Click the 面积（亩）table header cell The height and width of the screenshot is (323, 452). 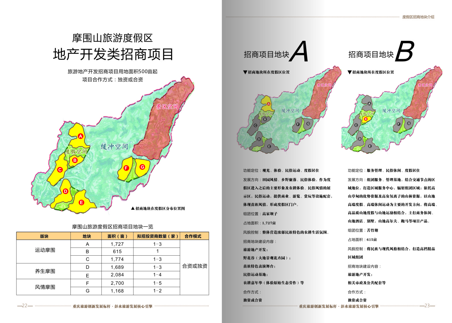point(117,236)
